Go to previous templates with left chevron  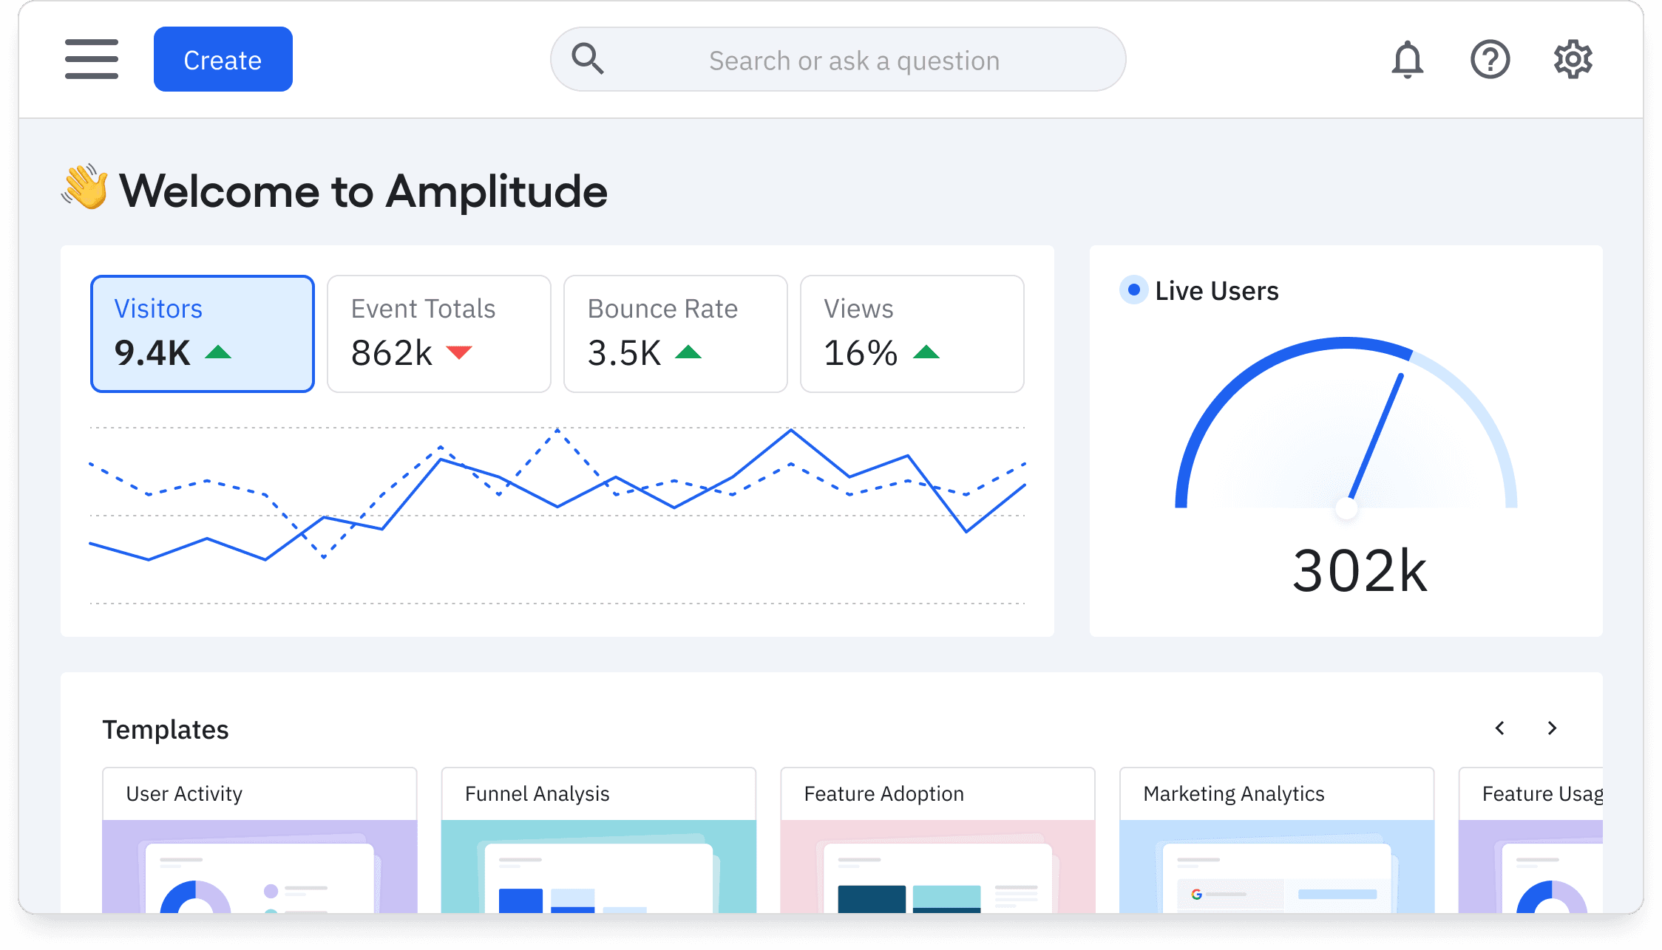pyautogui.click(x=1499, y=728)
